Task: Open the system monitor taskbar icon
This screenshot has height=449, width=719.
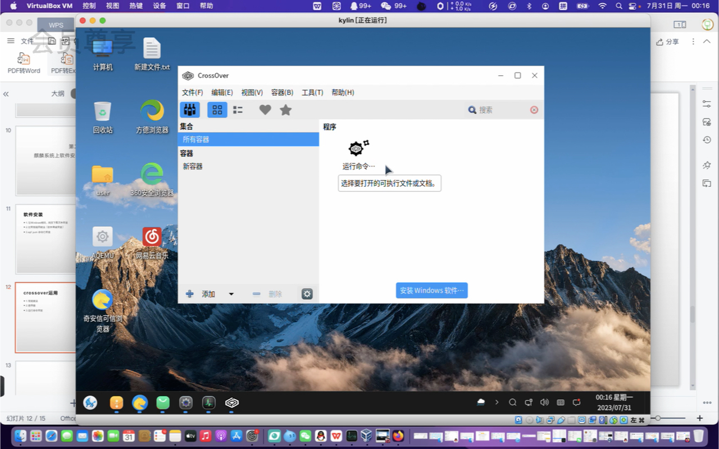Action: 209,402
